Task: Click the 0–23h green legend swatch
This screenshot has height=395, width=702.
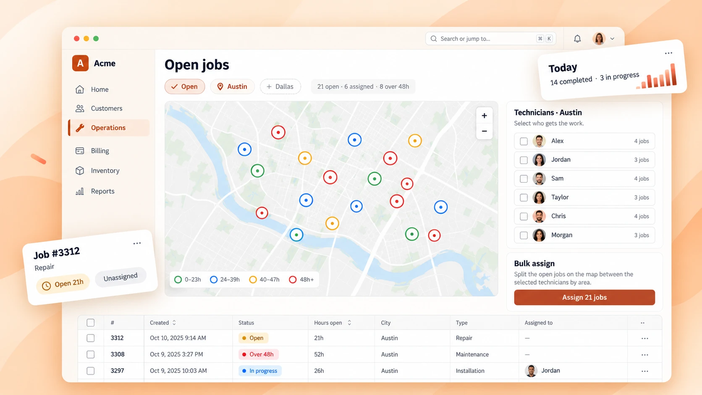Action: coord(178,280)
